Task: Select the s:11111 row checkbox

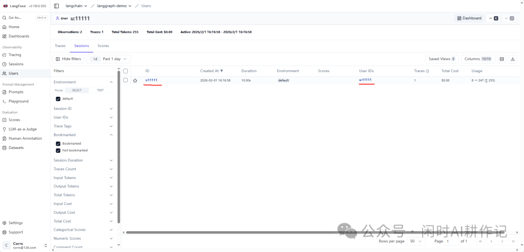Action: point(126,80)
